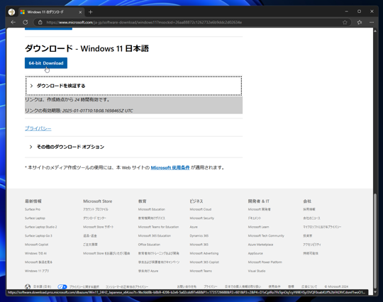
Task: Open Azure Marketplace footer link
Action: click(260, 245)
